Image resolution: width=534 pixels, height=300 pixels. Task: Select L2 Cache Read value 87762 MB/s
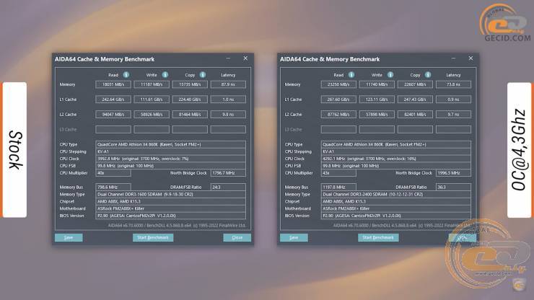[x=338, y=115]
